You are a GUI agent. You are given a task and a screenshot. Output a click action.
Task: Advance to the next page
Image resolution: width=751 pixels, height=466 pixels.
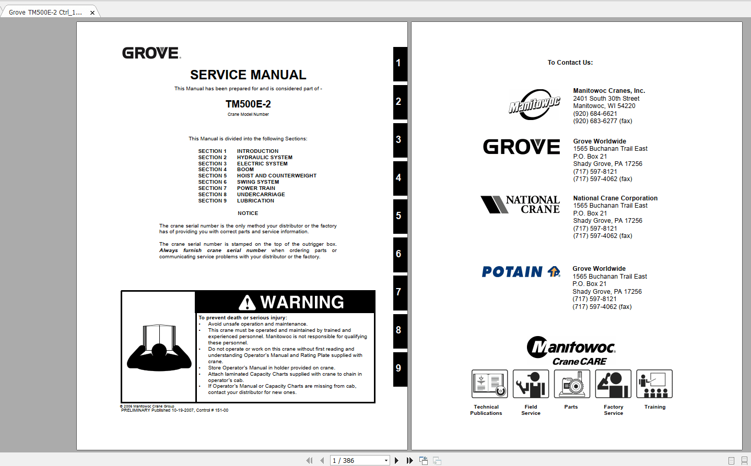coord(396,460)
